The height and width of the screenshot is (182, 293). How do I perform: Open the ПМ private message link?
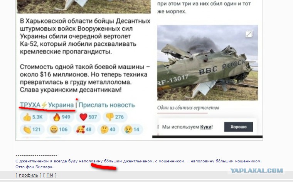click(50, 175)
